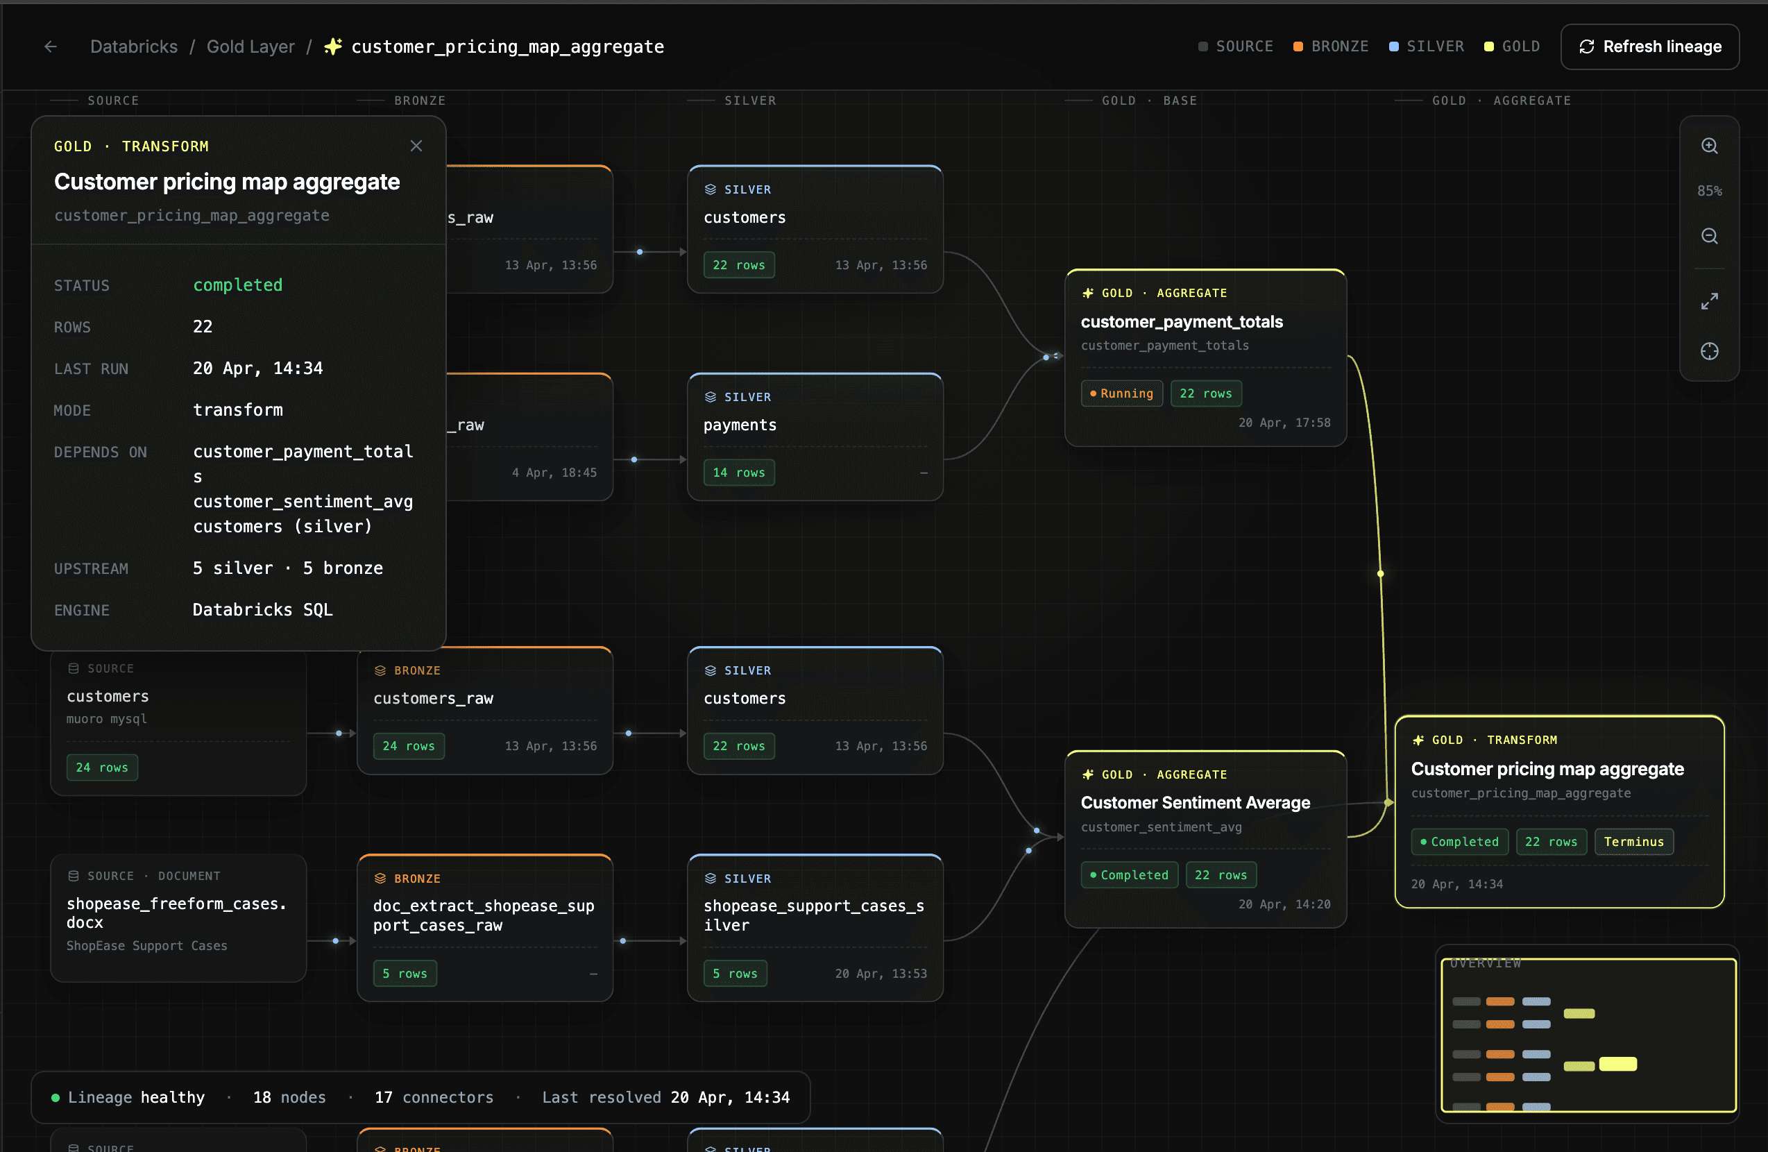1768x1152 pixels.
Task: Select the doc_extract_shopease_support_cases_raw bronze node
Action: click(x=484, y=928)
